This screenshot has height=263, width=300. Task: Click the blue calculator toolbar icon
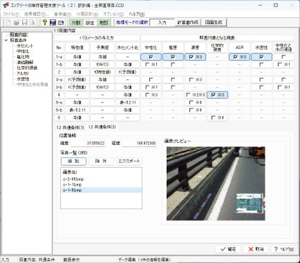53,22
